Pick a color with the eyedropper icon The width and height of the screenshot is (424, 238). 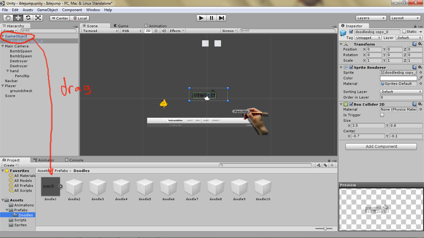click(x=421, y=78)
